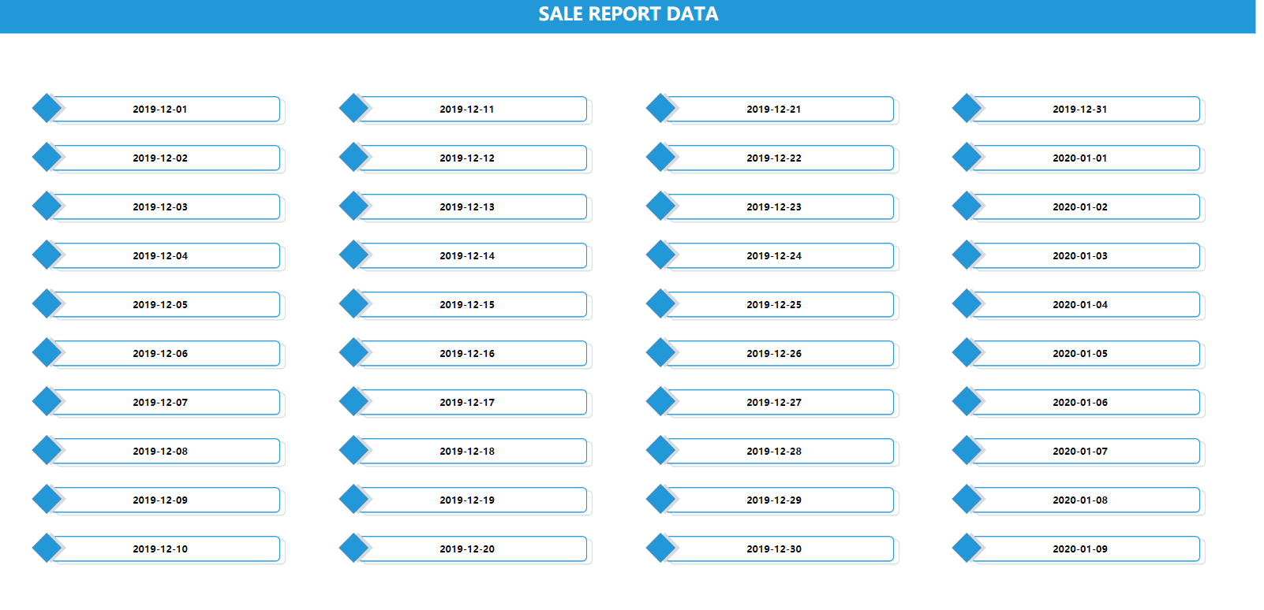Click the SALE REPORT DATA header
1264x610 pixels.
[x=628, y=14]
